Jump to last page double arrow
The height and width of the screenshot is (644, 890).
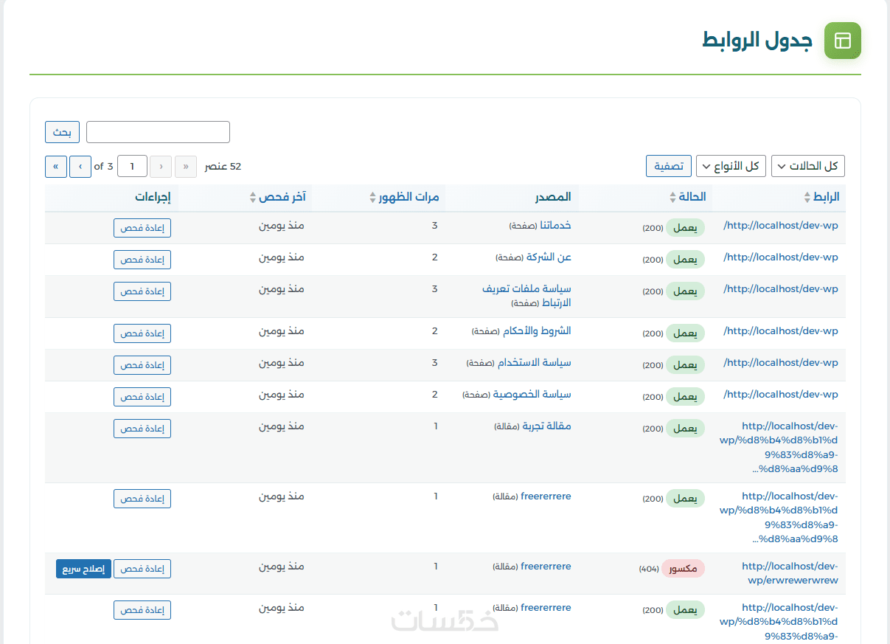(x=56, y=167)
